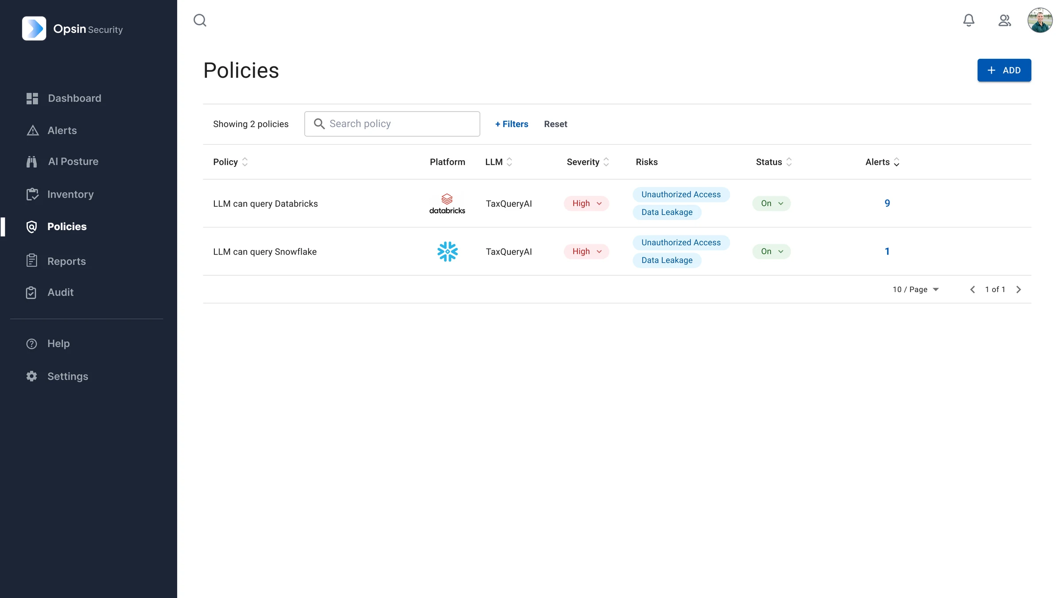The image size is (1063, 598).
Task: Open the Reports section
Action: [66, 261]
